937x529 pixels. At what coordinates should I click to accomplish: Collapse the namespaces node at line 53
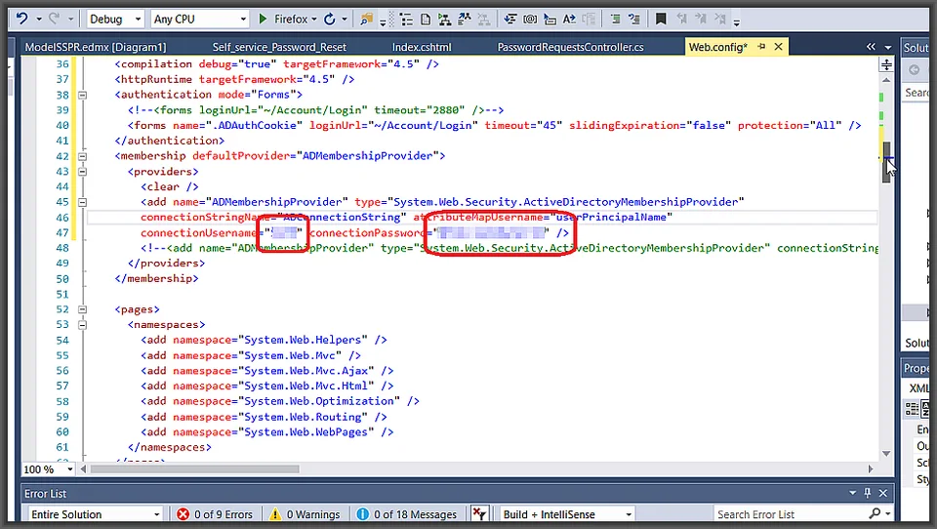pos(82,325)
